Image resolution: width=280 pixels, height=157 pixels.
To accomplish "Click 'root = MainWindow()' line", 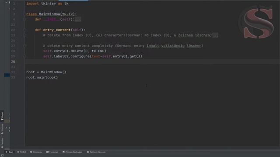I will point(46,72).
